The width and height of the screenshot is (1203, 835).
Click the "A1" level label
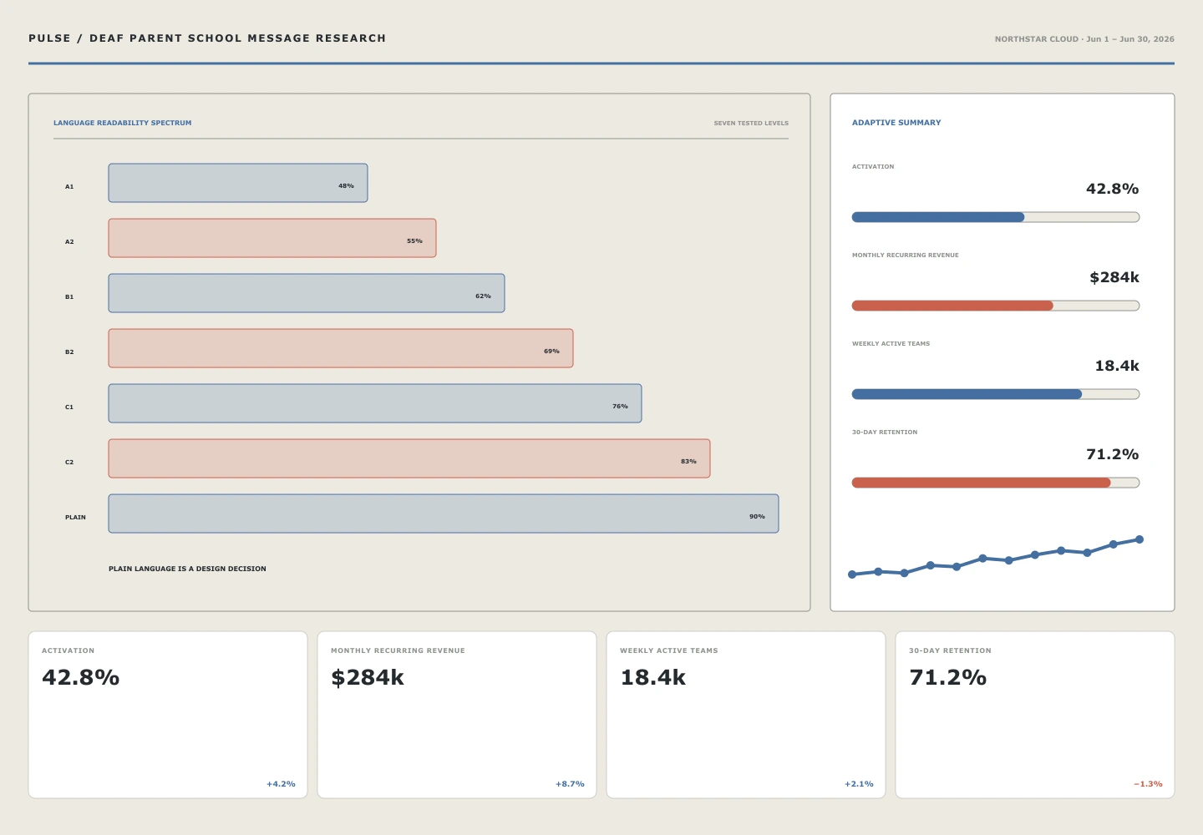69,187
